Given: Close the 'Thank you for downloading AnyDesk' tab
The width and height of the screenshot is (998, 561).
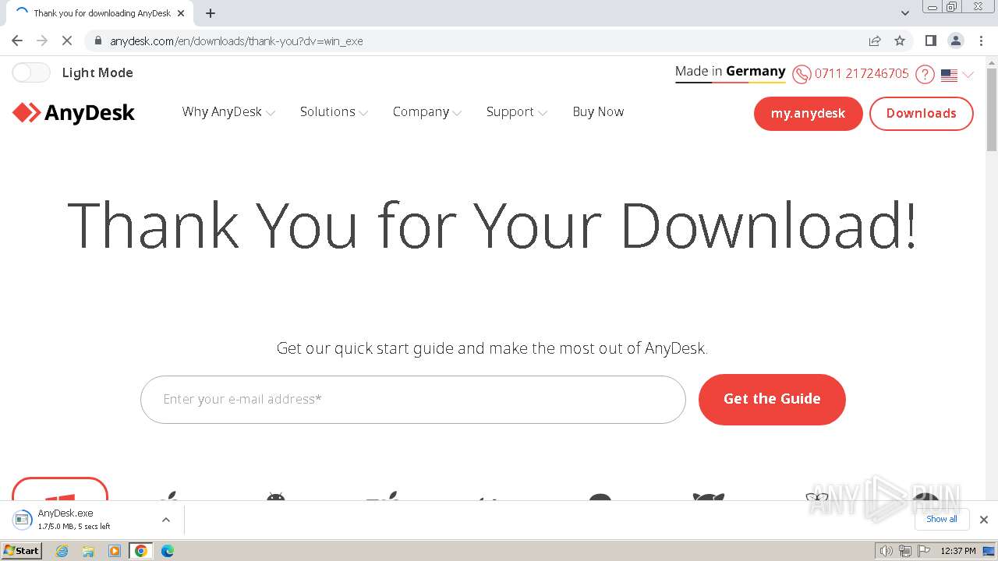Looking at the screenshot, I should (181, 13).
